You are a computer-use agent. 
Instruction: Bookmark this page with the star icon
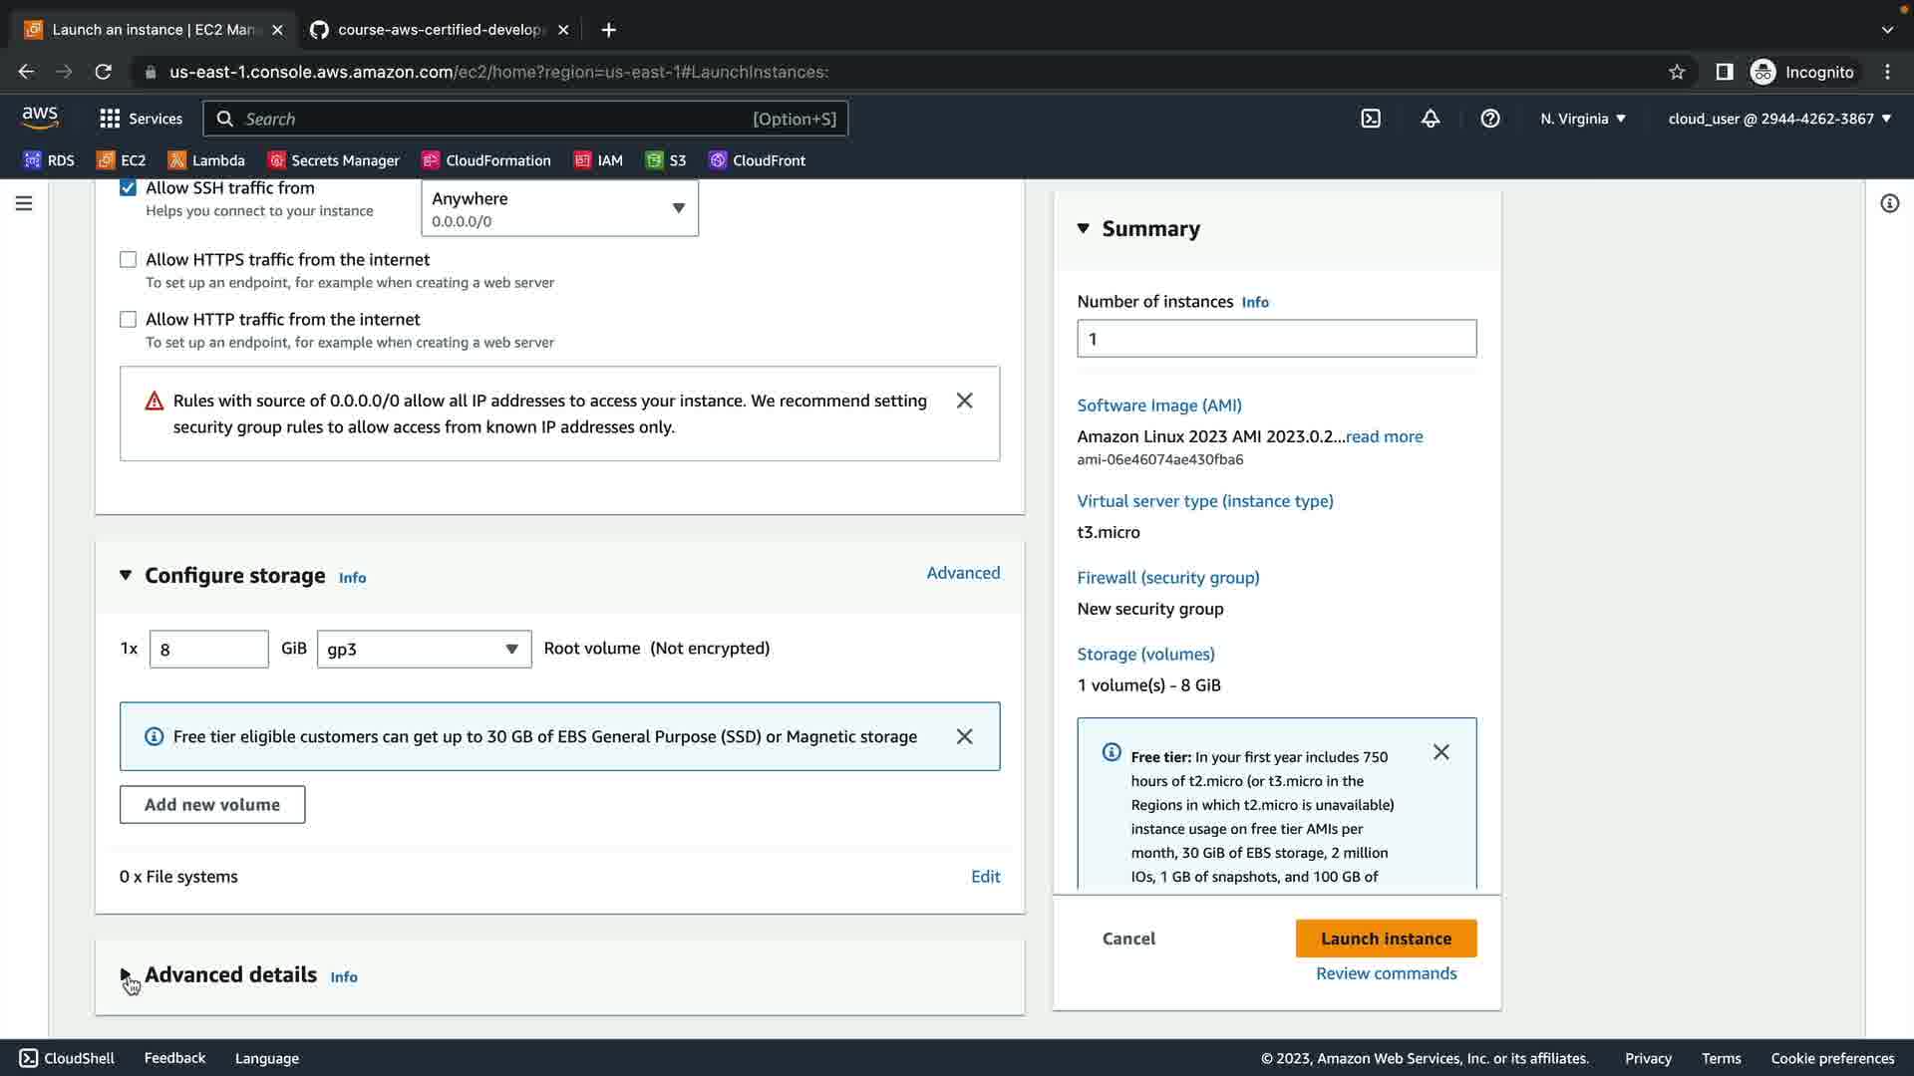pos(1677,72)
